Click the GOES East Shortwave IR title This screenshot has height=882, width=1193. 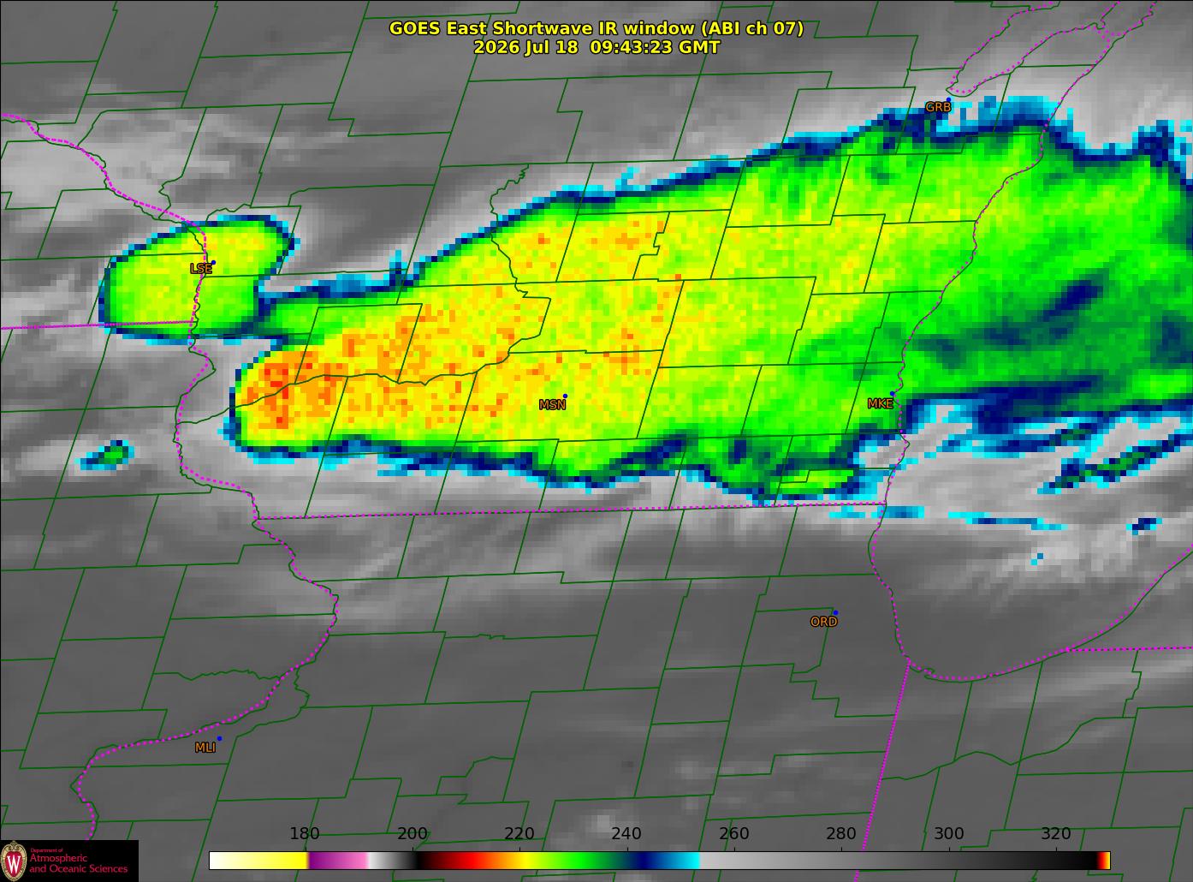tap(596, 28)
